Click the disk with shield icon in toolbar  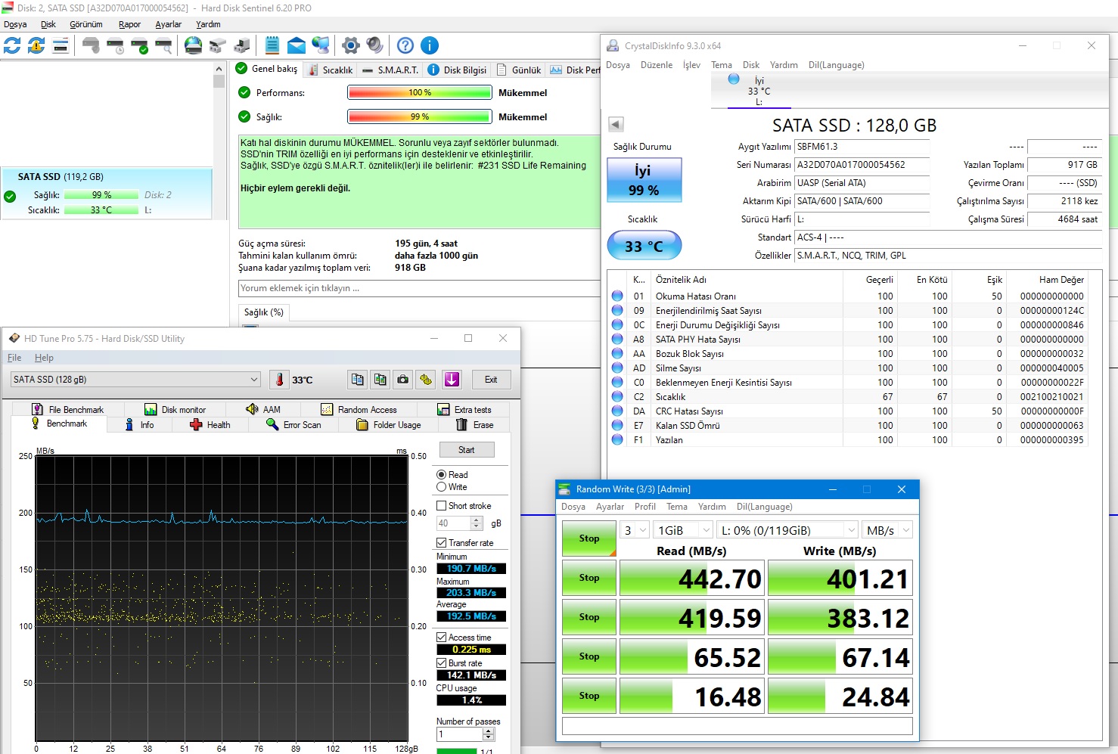coord(91,45)
